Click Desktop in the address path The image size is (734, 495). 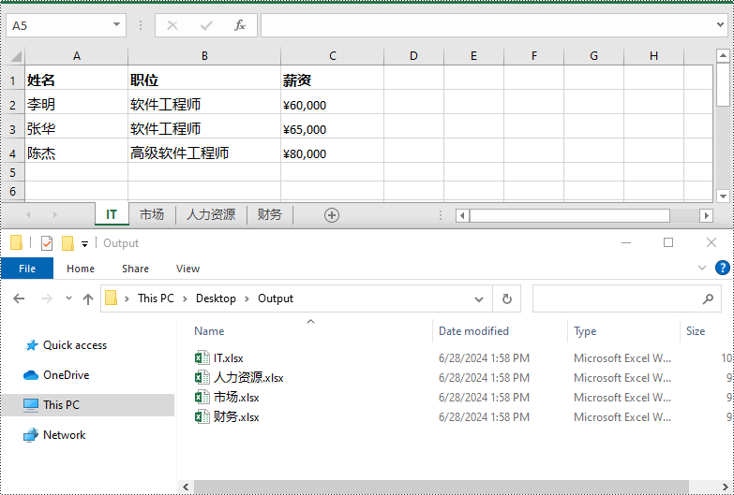216,298
